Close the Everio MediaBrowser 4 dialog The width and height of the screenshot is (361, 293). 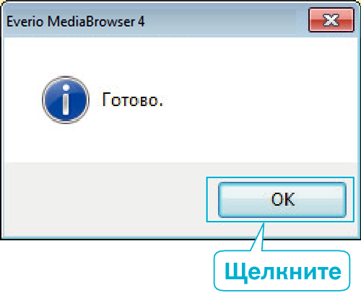[x=331, y=20]
